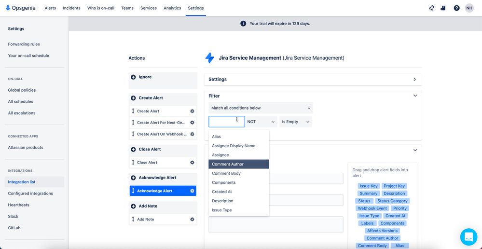Click reorder handle on Create Alert rule

tap(133, 111)
